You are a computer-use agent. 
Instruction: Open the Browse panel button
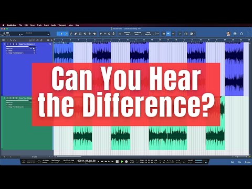coord(248,162)
